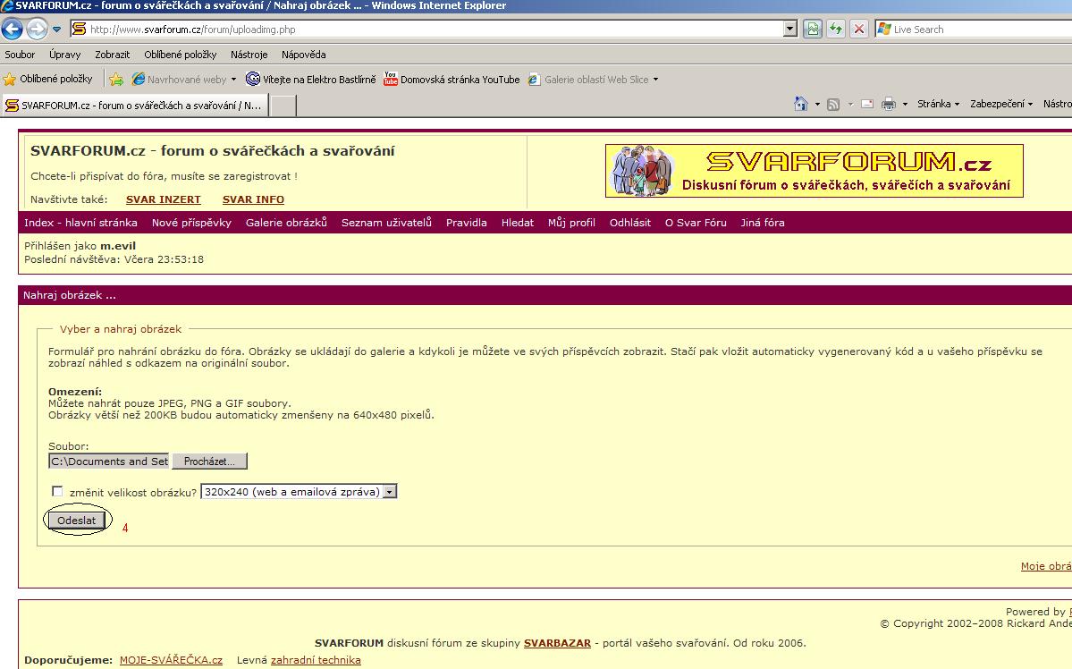Refresh the page with the green arrows icon
The width and height of the screenshot is (1072, 669).
[835, 29]
